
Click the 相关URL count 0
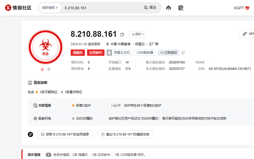[89, 62]
